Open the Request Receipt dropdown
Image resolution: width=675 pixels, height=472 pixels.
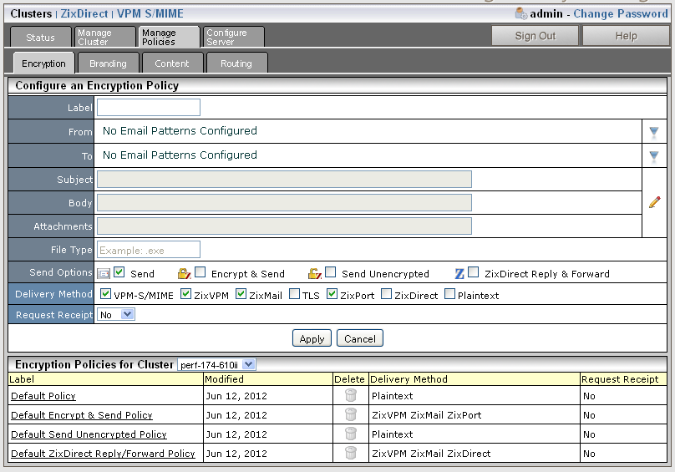(116, 315)
